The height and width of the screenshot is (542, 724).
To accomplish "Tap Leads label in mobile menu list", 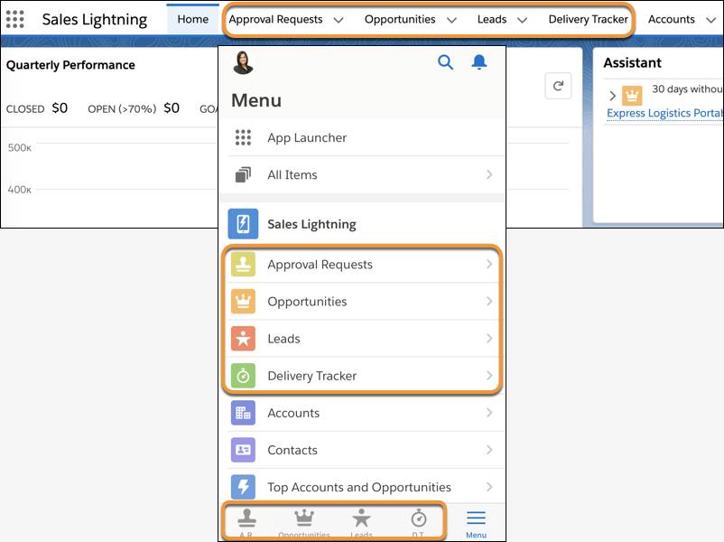I will pyautogui.click(x=283, y=339).
